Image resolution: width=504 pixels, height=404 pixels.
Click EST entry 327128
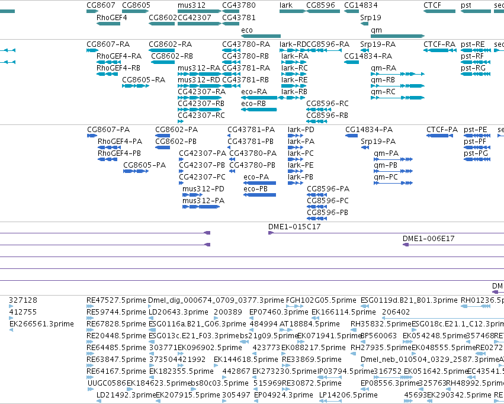coord(23,300)
